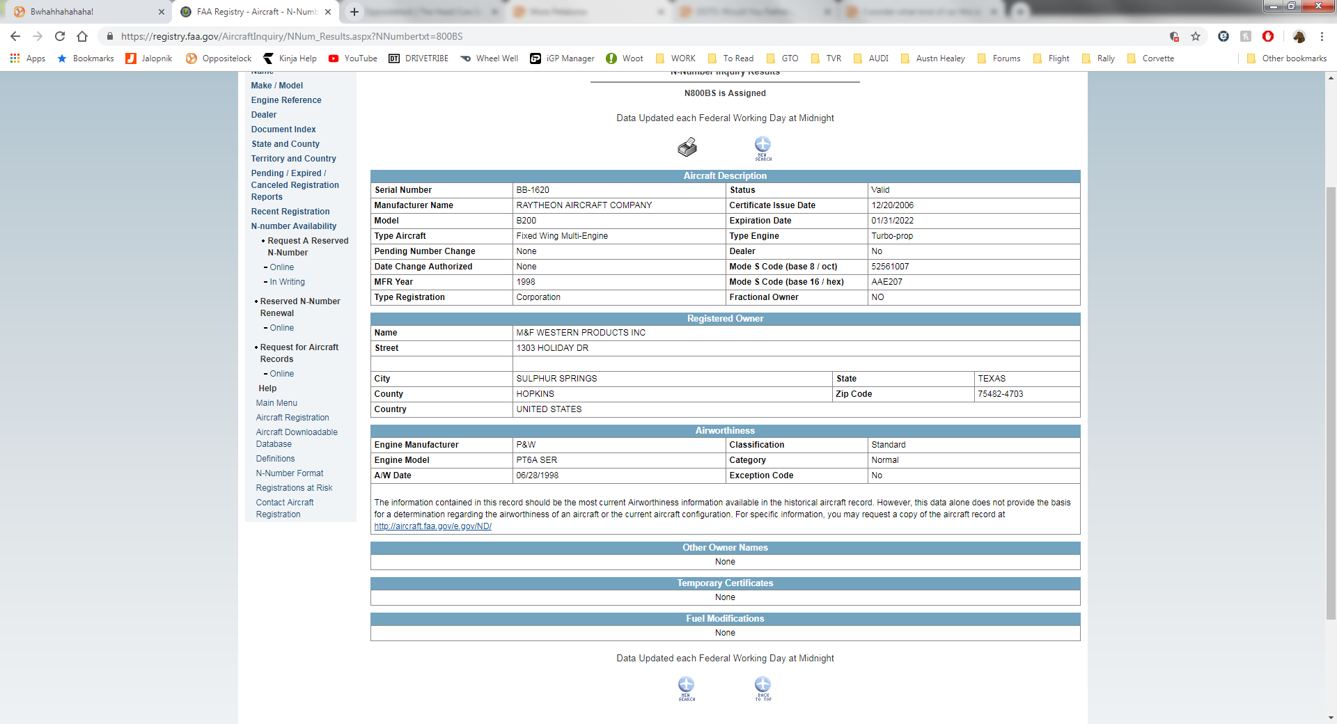Open Territory and Country inquiry

293,159
